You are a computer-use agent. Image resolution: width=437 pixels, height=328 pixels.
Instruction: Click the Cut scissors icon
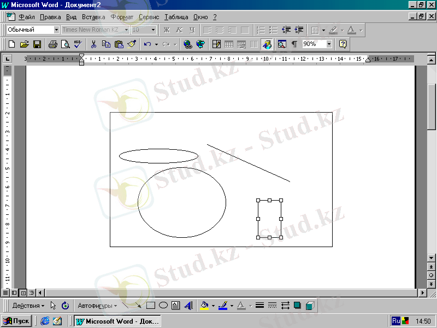93,44
